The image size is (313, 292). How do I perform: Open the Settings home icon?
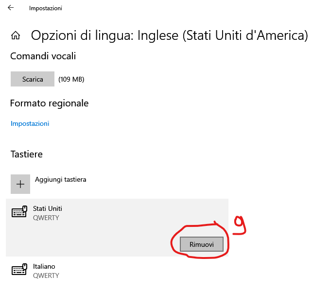tap(16, 35)
